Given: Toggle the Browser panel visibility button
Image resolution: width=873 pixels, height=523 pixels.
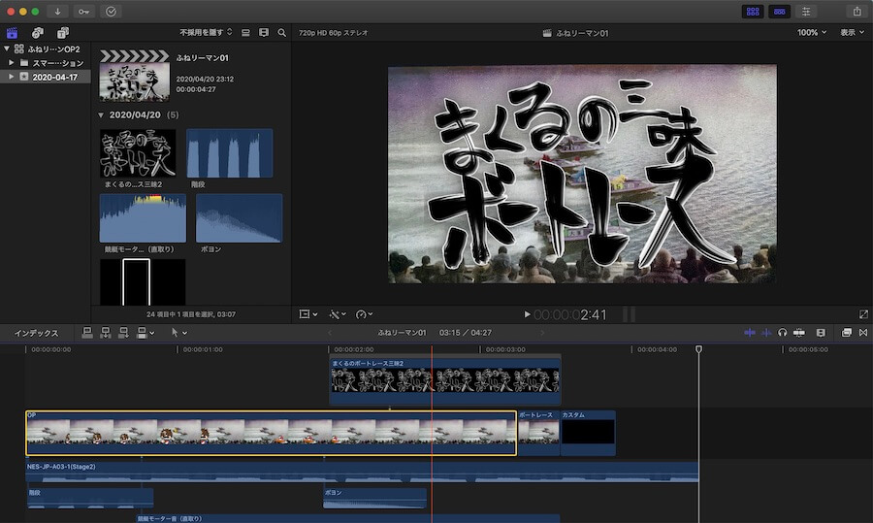Looking at the screenshot, I should (x=753, y=11).
